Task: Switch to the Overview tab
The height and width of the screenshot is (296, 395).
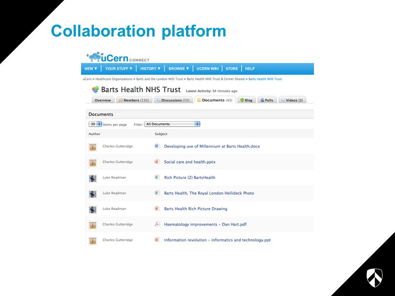Action: [x=103, y=100]
